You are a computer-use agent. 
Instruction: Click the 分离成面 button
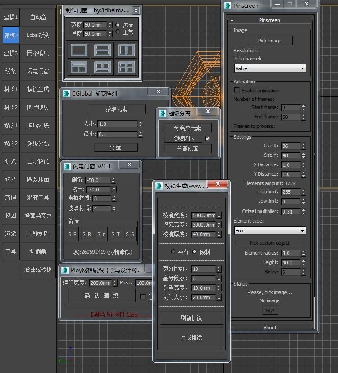(188, 149)
